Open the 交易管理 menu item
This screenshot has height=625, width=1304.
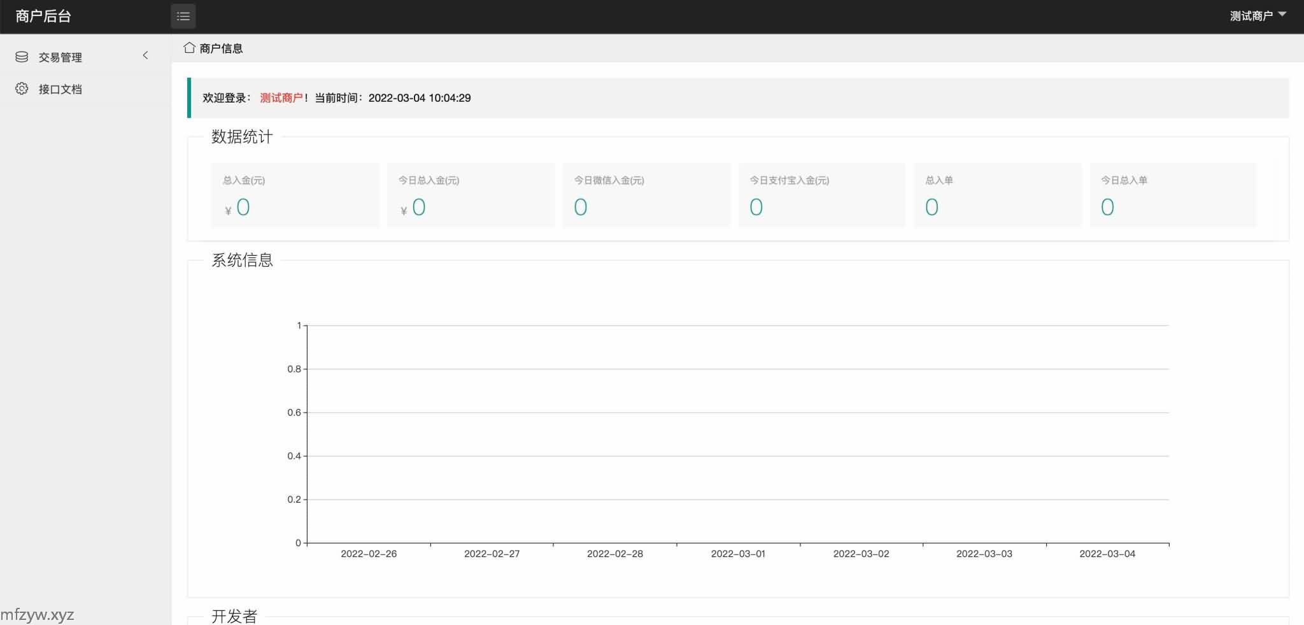coord(60,57)
